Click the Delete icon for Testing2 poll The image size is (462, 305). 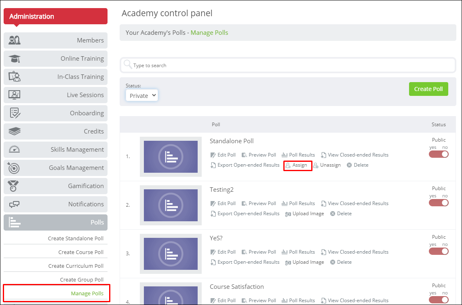pos(333,214)
